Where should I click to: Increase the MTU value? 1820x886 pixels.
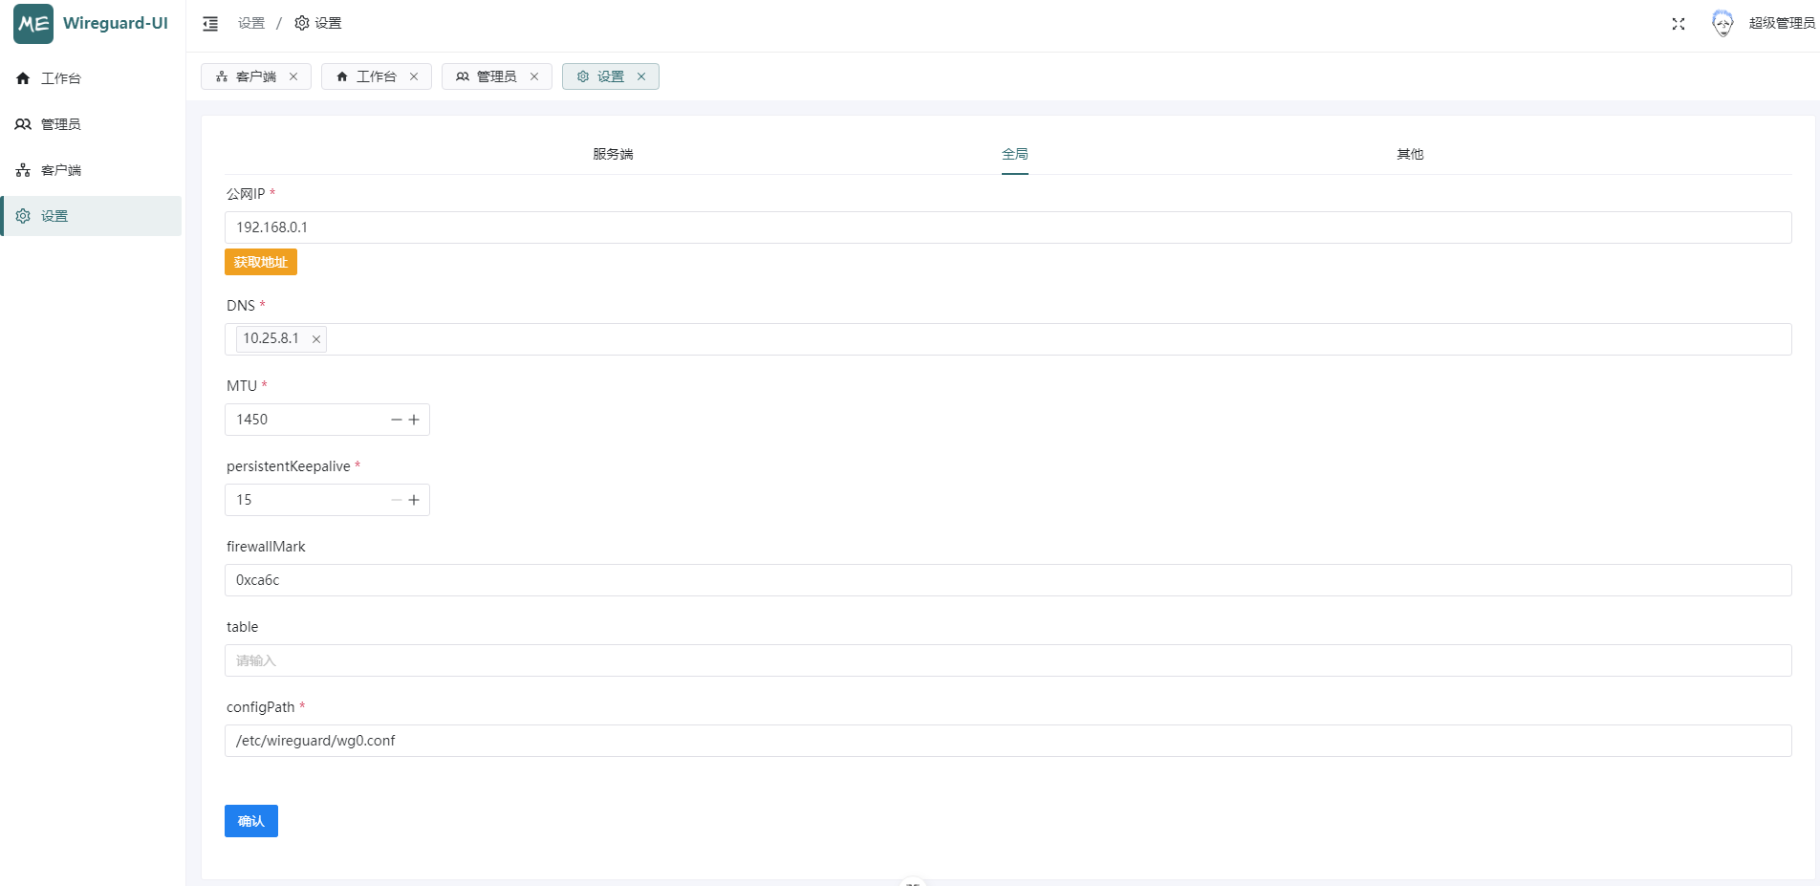coord(414,420)
